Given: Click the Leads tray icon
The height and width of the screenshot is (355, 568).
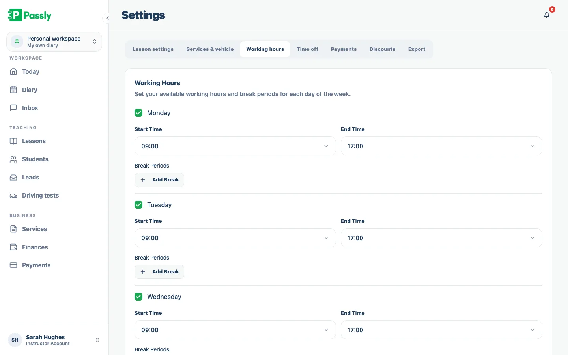Looking at the screenshot, I should click(x=13, y=177).
